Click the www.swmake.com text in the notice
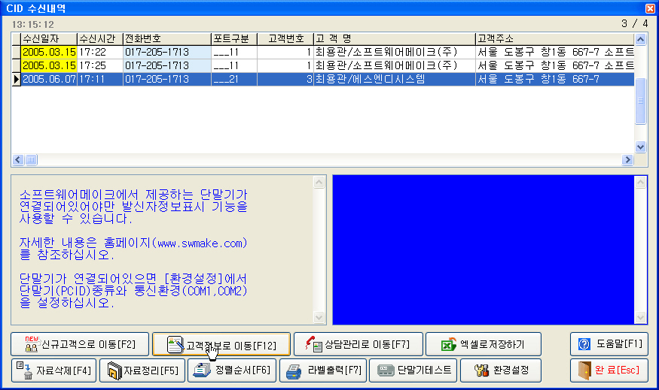This screenshot has height=390, width=659. tap(200, 243)
